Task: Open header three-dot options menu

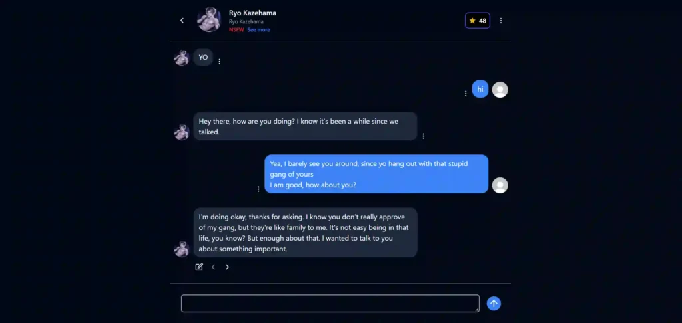Action: point(501,21)
